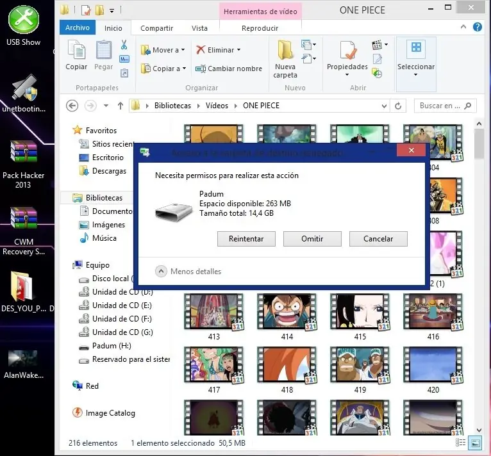Click the scissors Cut icon
Image resolution: width=491 pixels, height=456 pixels.
[x=124, y=45]
